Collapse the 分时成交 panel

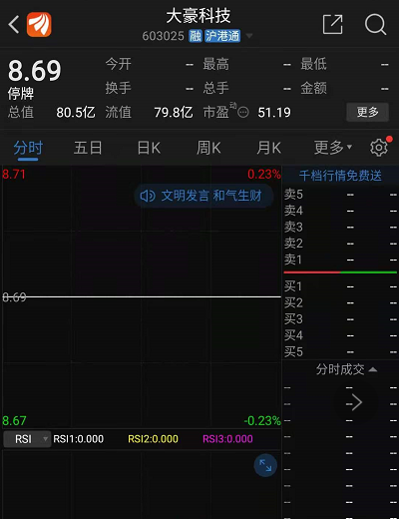point(346,369)
